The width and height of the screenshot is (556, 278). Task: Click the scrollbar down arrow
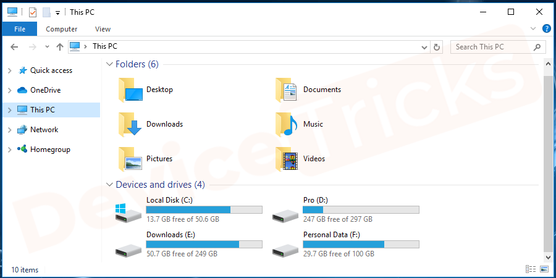547,257
